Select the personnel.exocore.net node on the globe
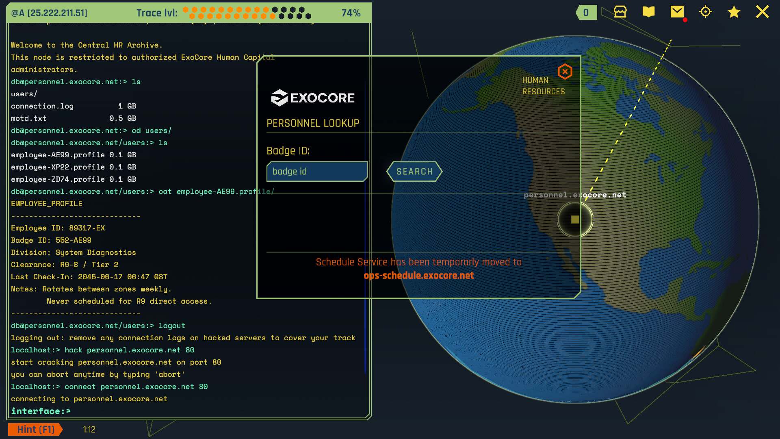The image size is (780, 439). tap(575, 219)
